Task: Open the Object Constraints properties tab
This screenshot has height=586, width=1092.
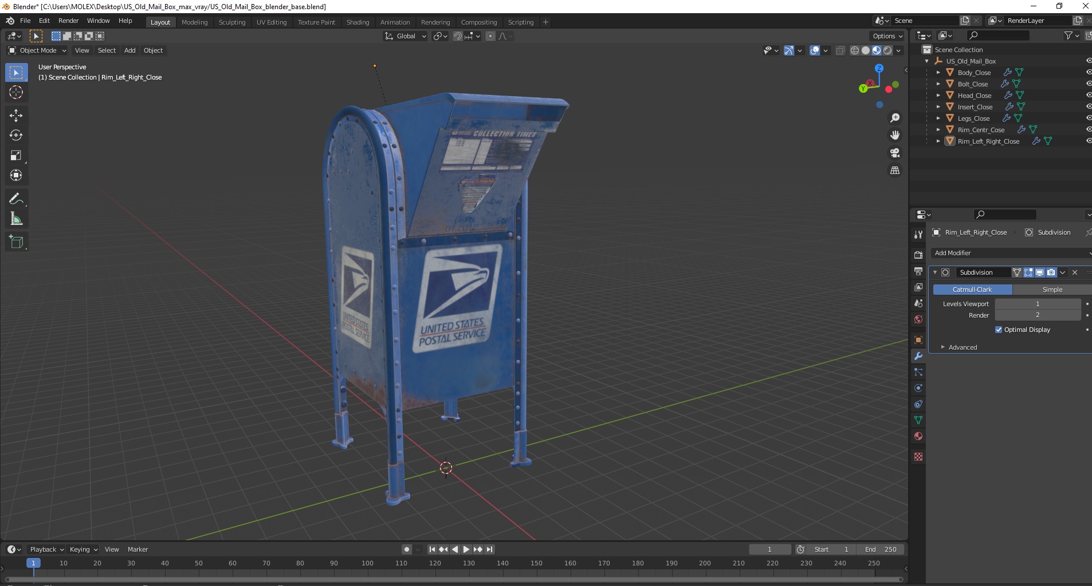Action: tap(918, 404)
